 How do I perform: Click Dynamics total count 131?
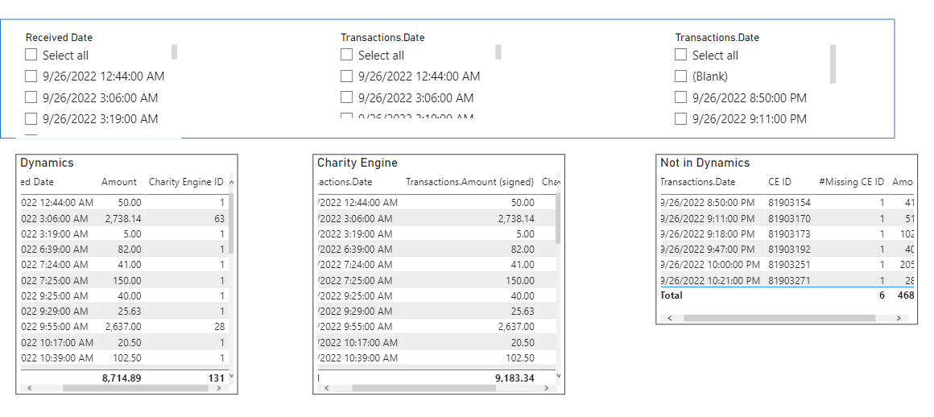pos(217,378)
